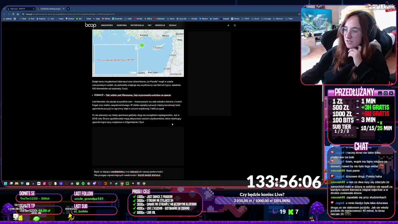Reload the current page
Image resolution: width=398 pixels, height=224 pixels.
point(13,14)
